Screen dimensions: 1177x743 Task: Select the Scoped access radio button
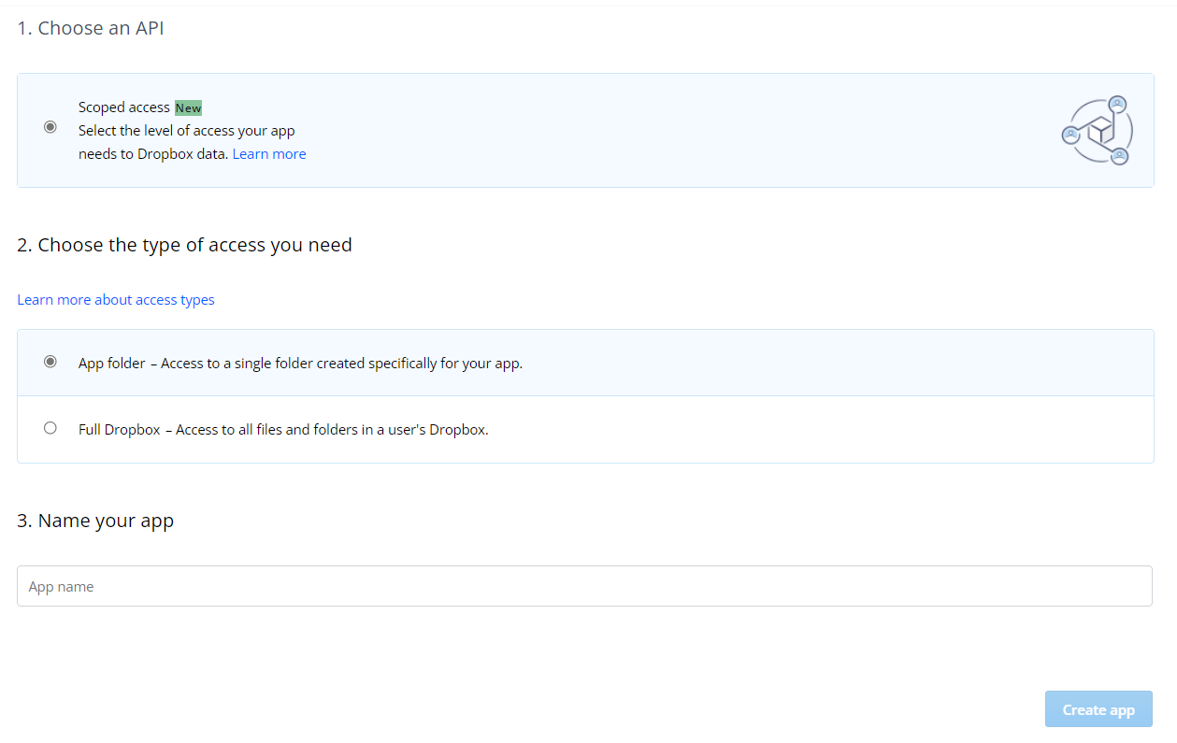coord(50,127)
